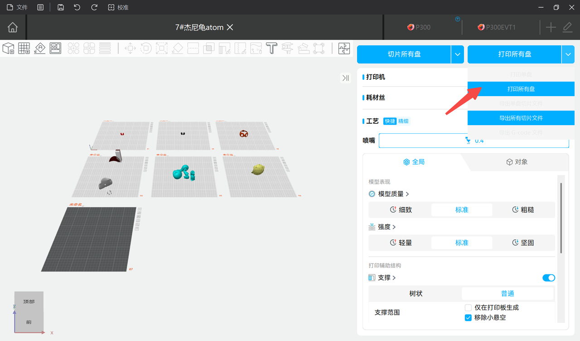The image size is (580, 341).
Task: Open 校准 calibration
Action: 118,7
